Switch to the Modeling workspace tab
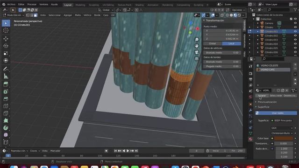This screenshot has height=168, width=299. point(80,5)
